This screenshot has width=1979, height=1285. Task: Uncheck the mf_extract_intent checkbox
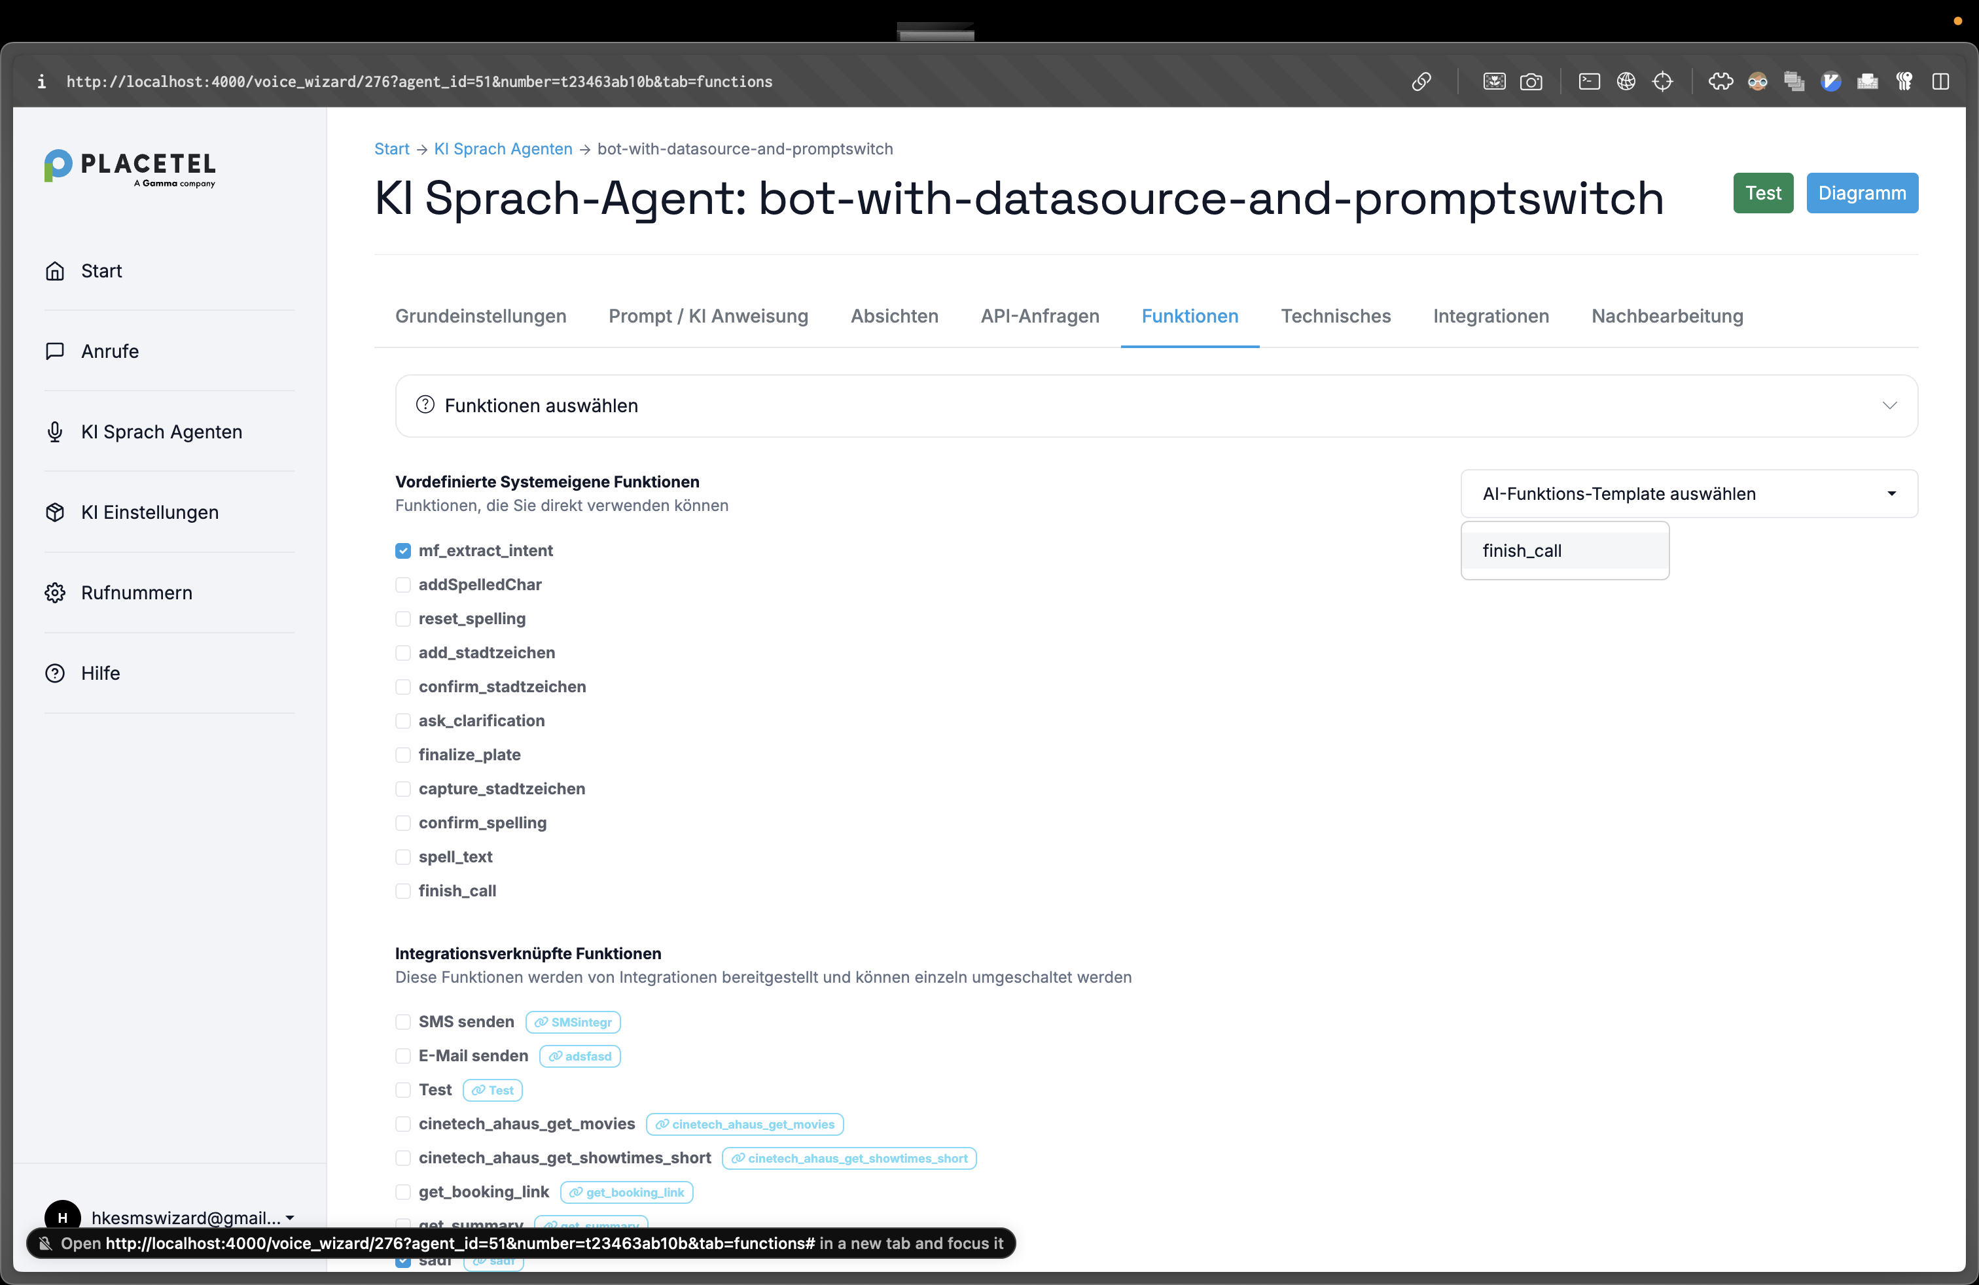click(x=403, y=551)
